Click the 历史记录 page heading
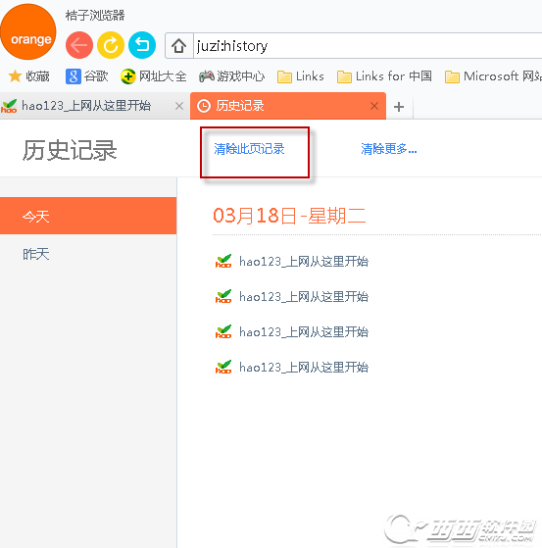542x548 pixels. 70,150
